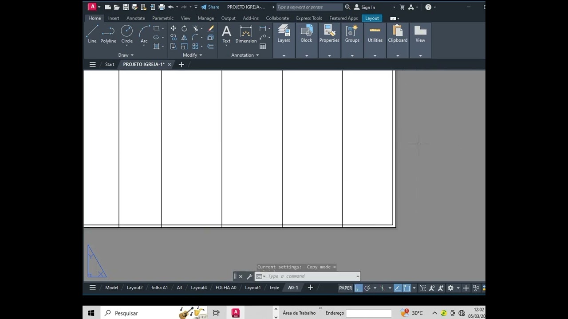Switch to the FOLHA A0 layout tab
568x319 pixels.
point(226,288)
